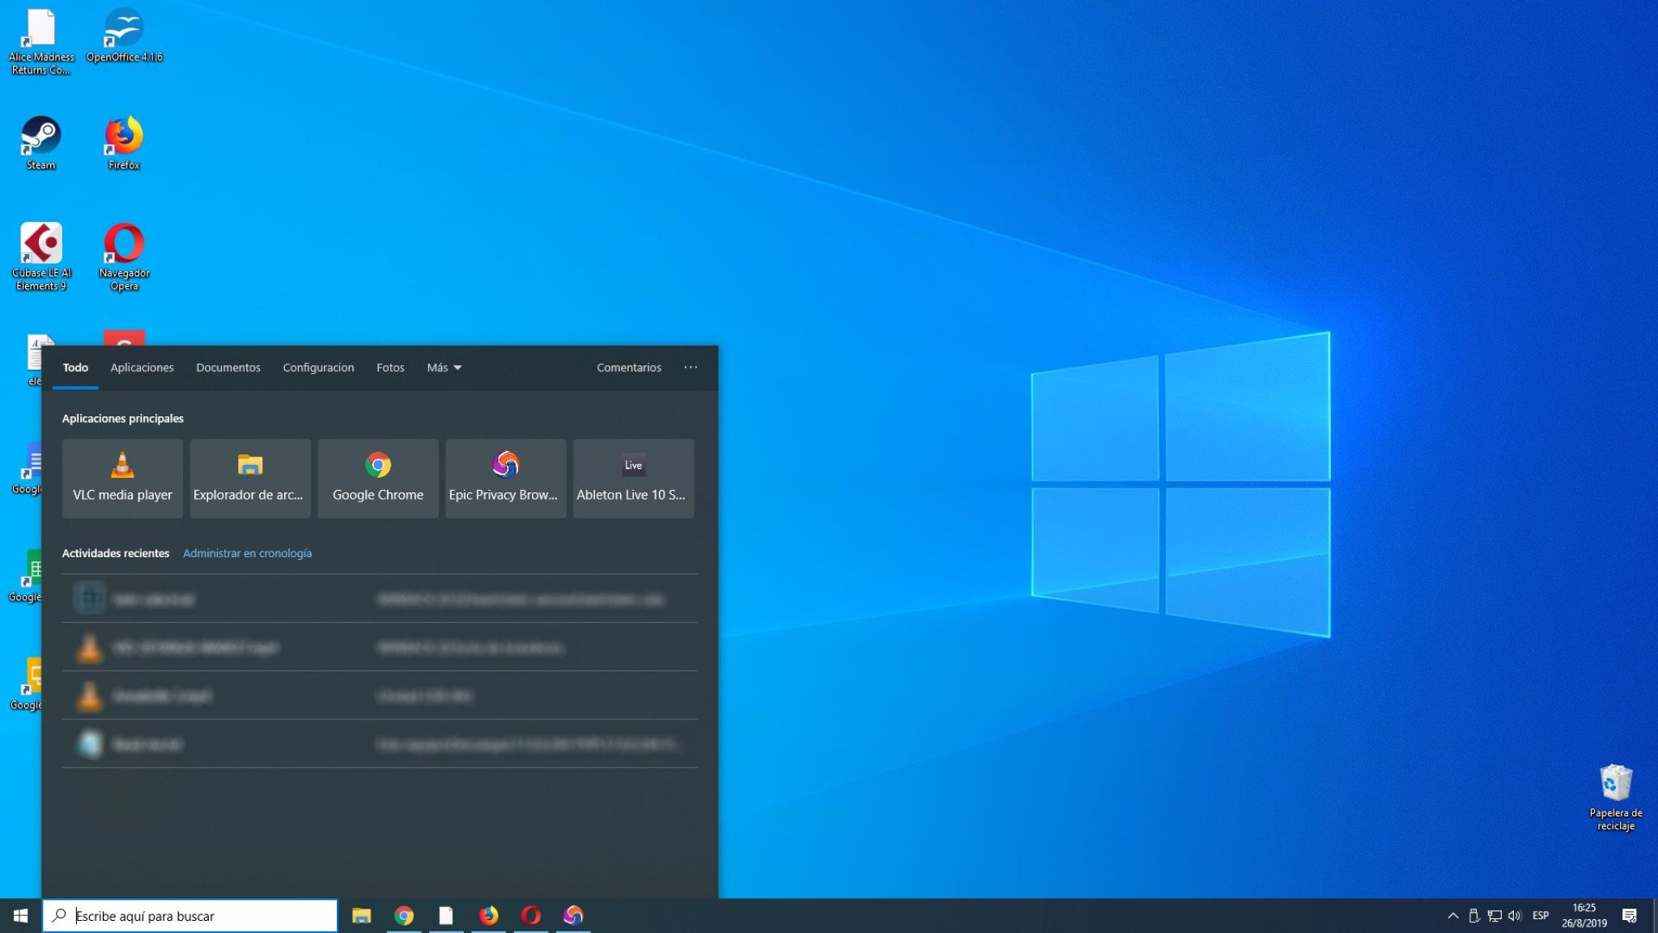
Task: Open Epic Privacy Browser tile
Action: click(x=505, y=478)
